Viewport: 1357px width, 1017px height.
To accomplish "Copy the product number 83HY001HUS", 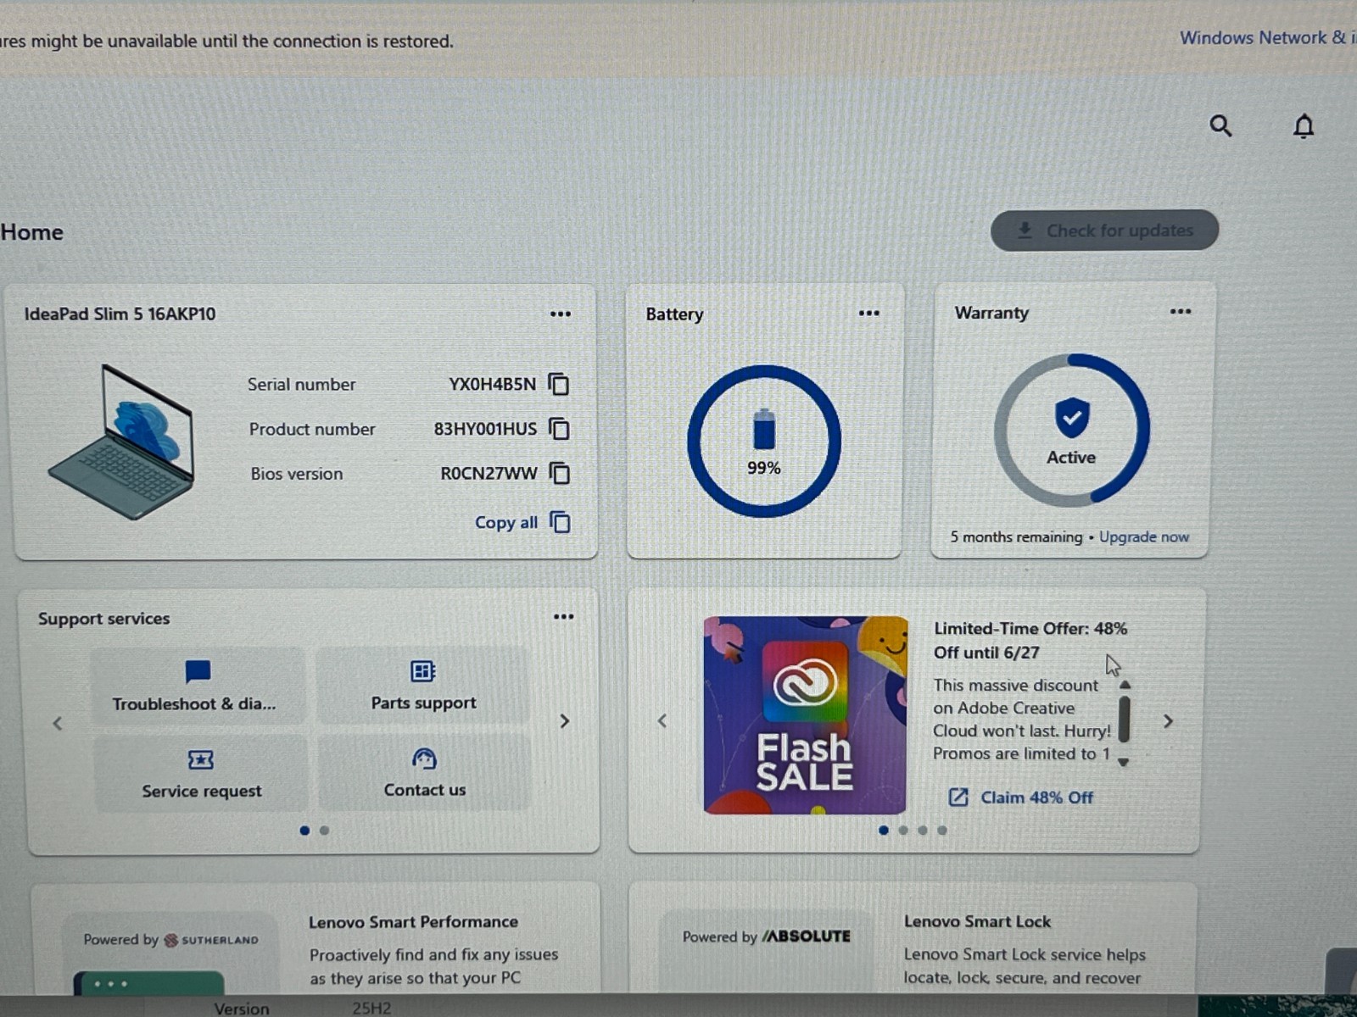I will [559, 429].
